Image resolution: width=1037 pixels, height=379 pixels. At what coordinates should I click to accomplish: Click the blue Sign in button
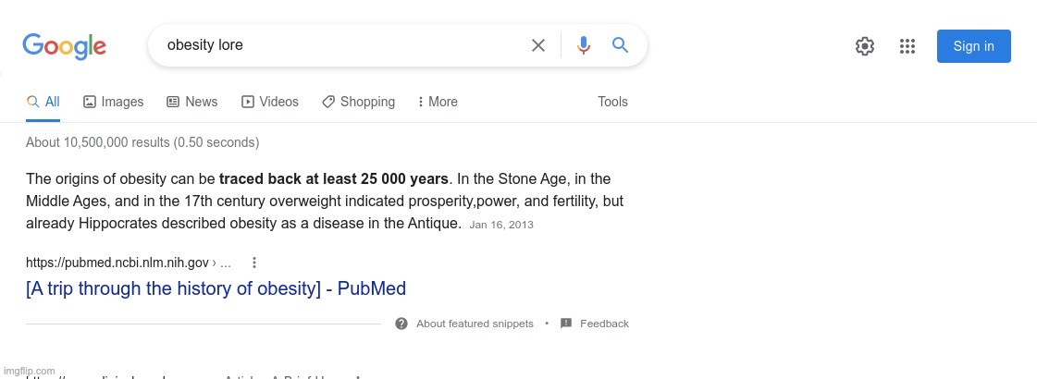(x=973, y=46)
